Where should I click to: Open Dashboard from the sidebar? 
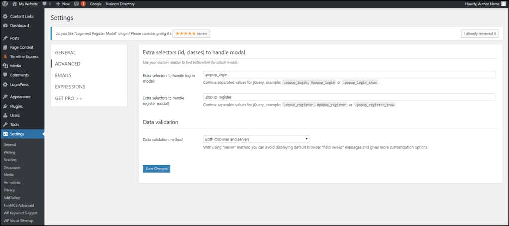click(x=19, y=25)
